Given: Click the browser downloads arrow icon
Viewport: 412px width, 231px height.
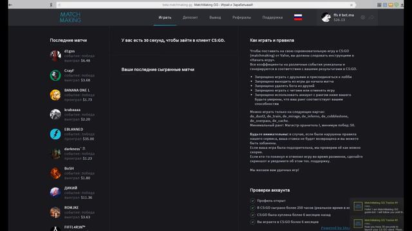Looking at the screenshot, I should click(x=402, y=4).
